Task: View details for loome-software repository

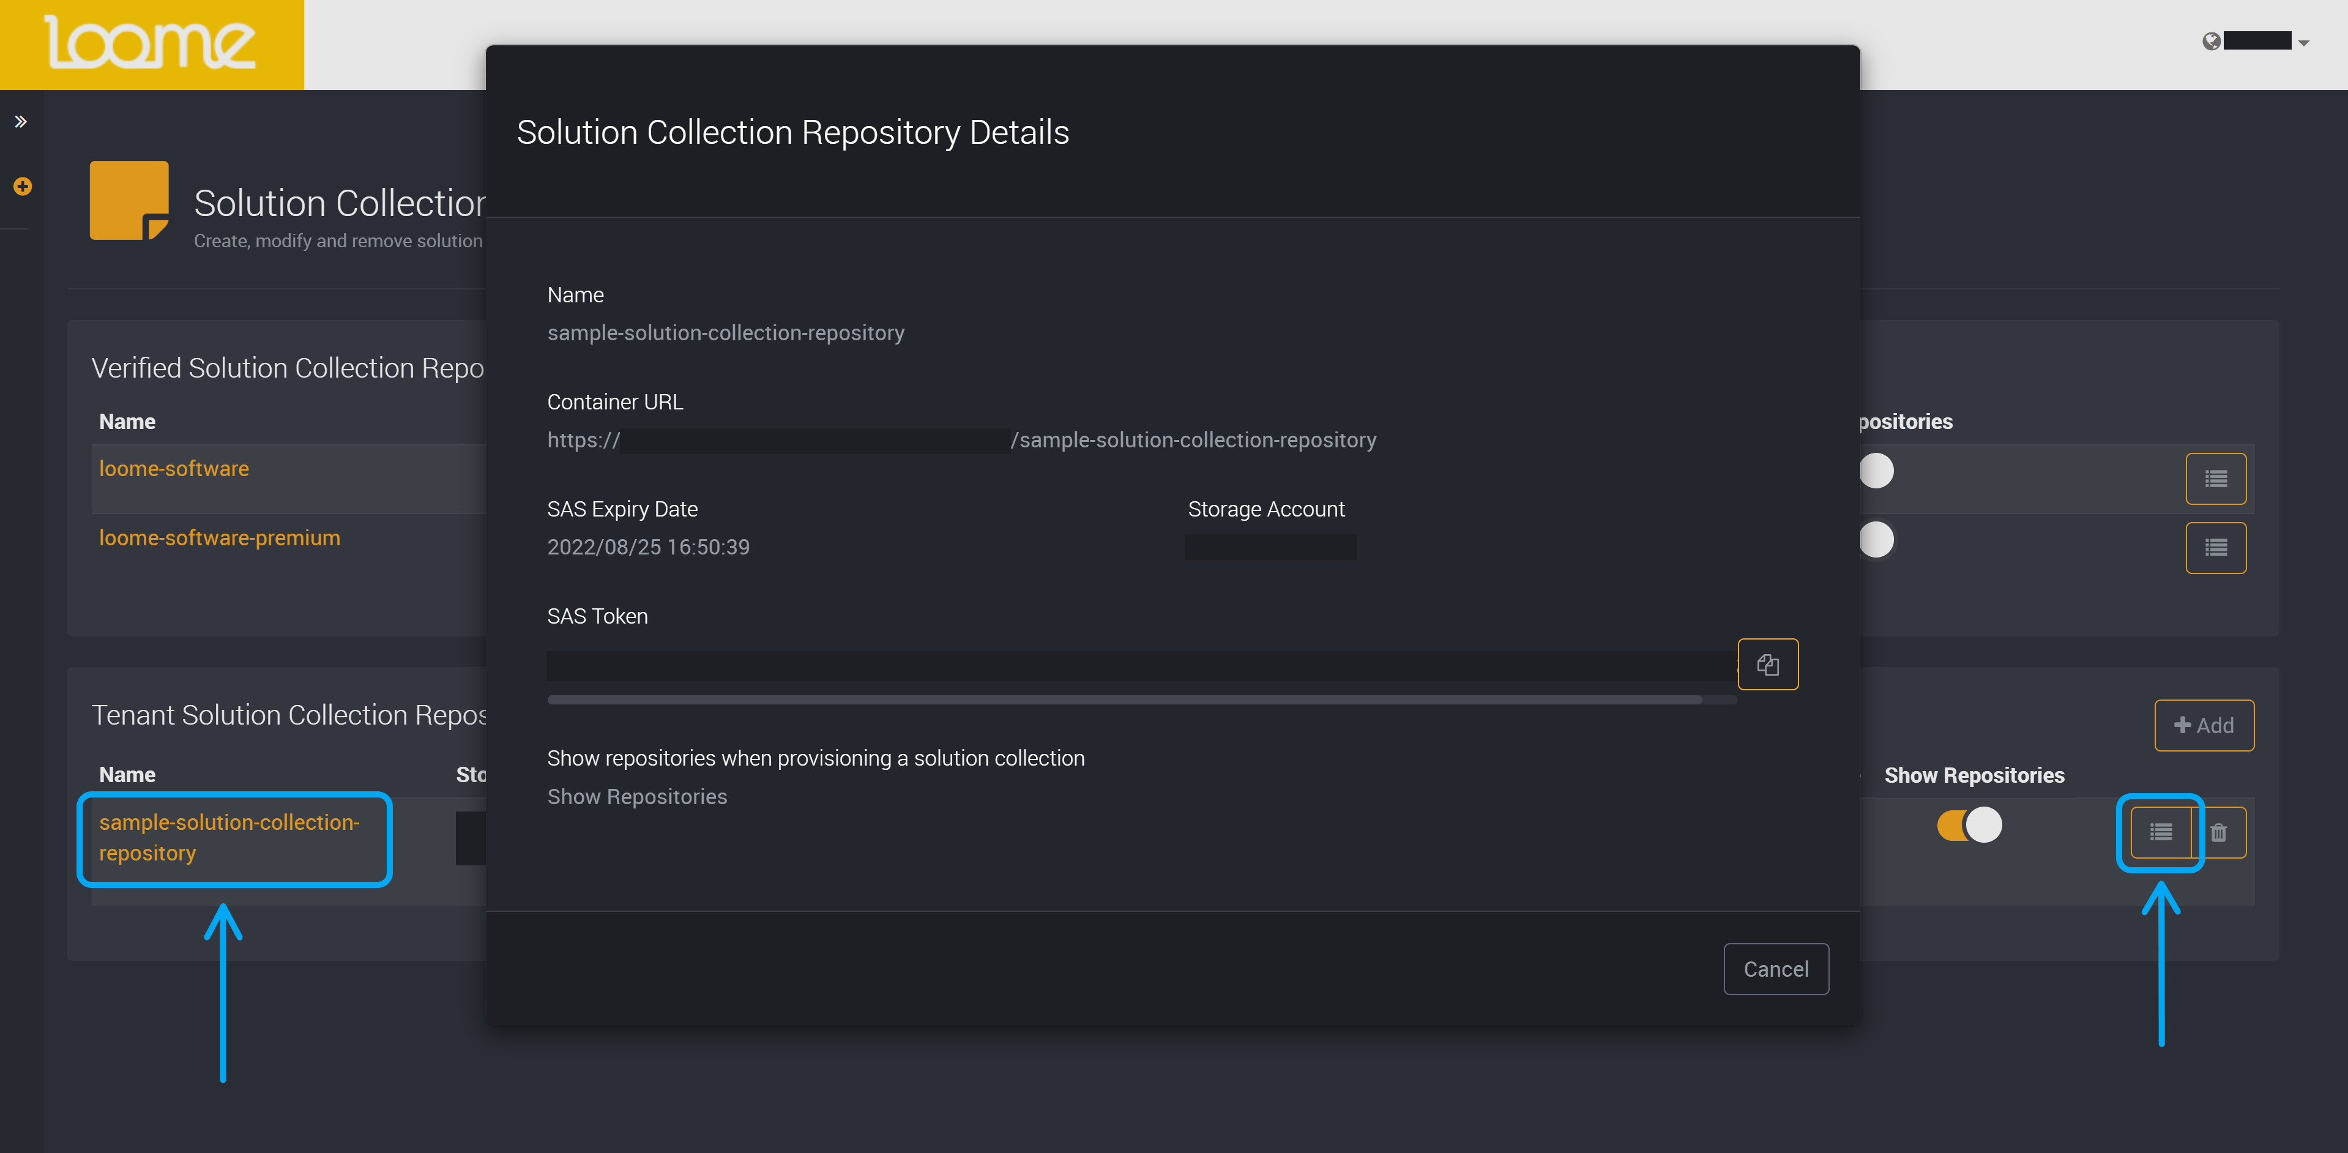Action: coord(2216,479)
